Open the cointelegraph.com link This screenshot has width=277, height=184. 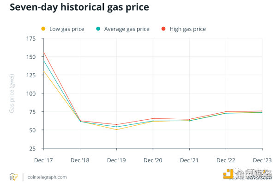point(47,177)
